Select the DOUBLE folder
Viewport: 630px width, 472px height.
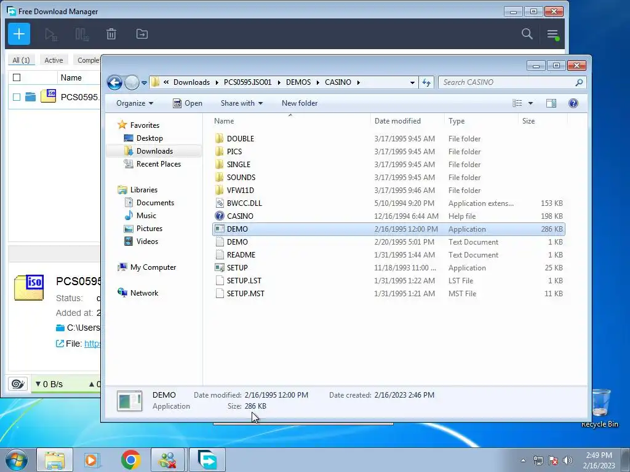(241, 138)
